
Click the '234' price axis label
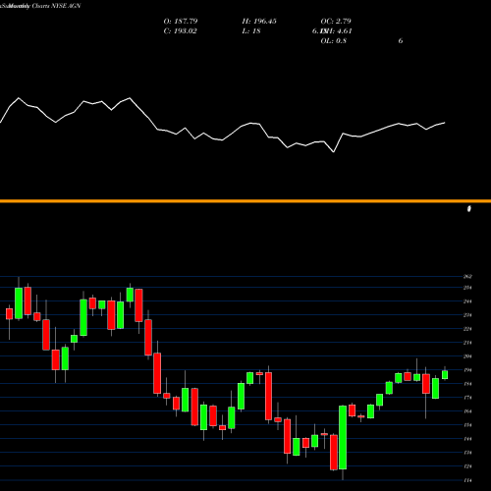pos(467,315)
